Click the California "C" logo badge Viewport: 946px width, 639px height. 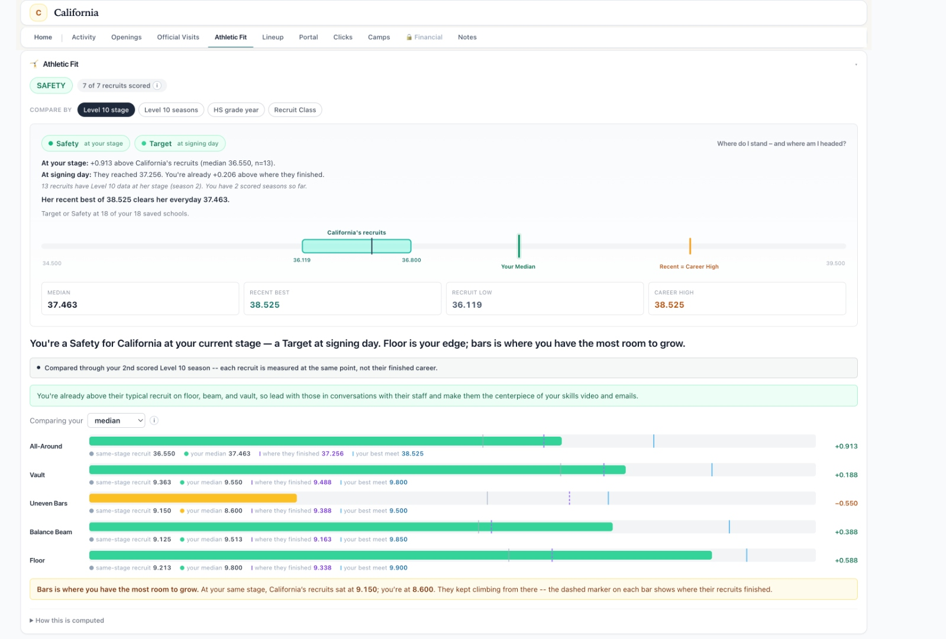(38, 12)
